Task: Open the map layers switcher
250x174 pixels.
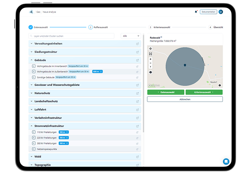Action: [x=151, y=72]
